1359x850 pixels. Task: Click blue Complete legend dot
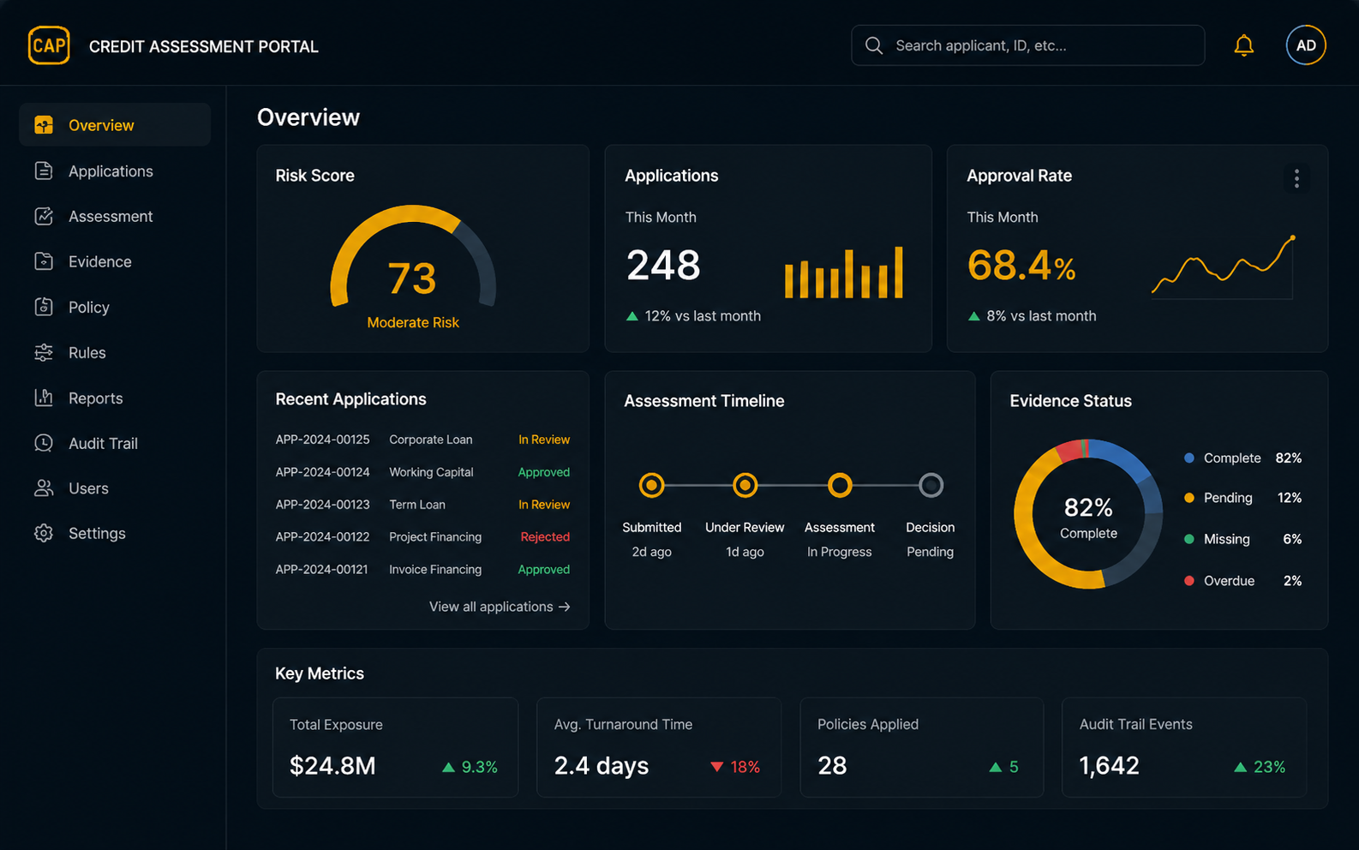pos(1188,458)
